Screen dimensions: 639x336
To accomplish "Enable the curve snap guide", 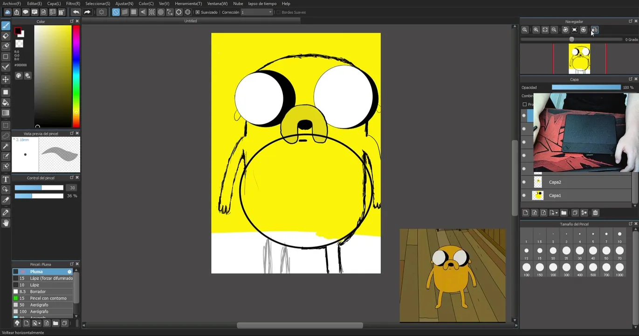I will pos(170,12).
